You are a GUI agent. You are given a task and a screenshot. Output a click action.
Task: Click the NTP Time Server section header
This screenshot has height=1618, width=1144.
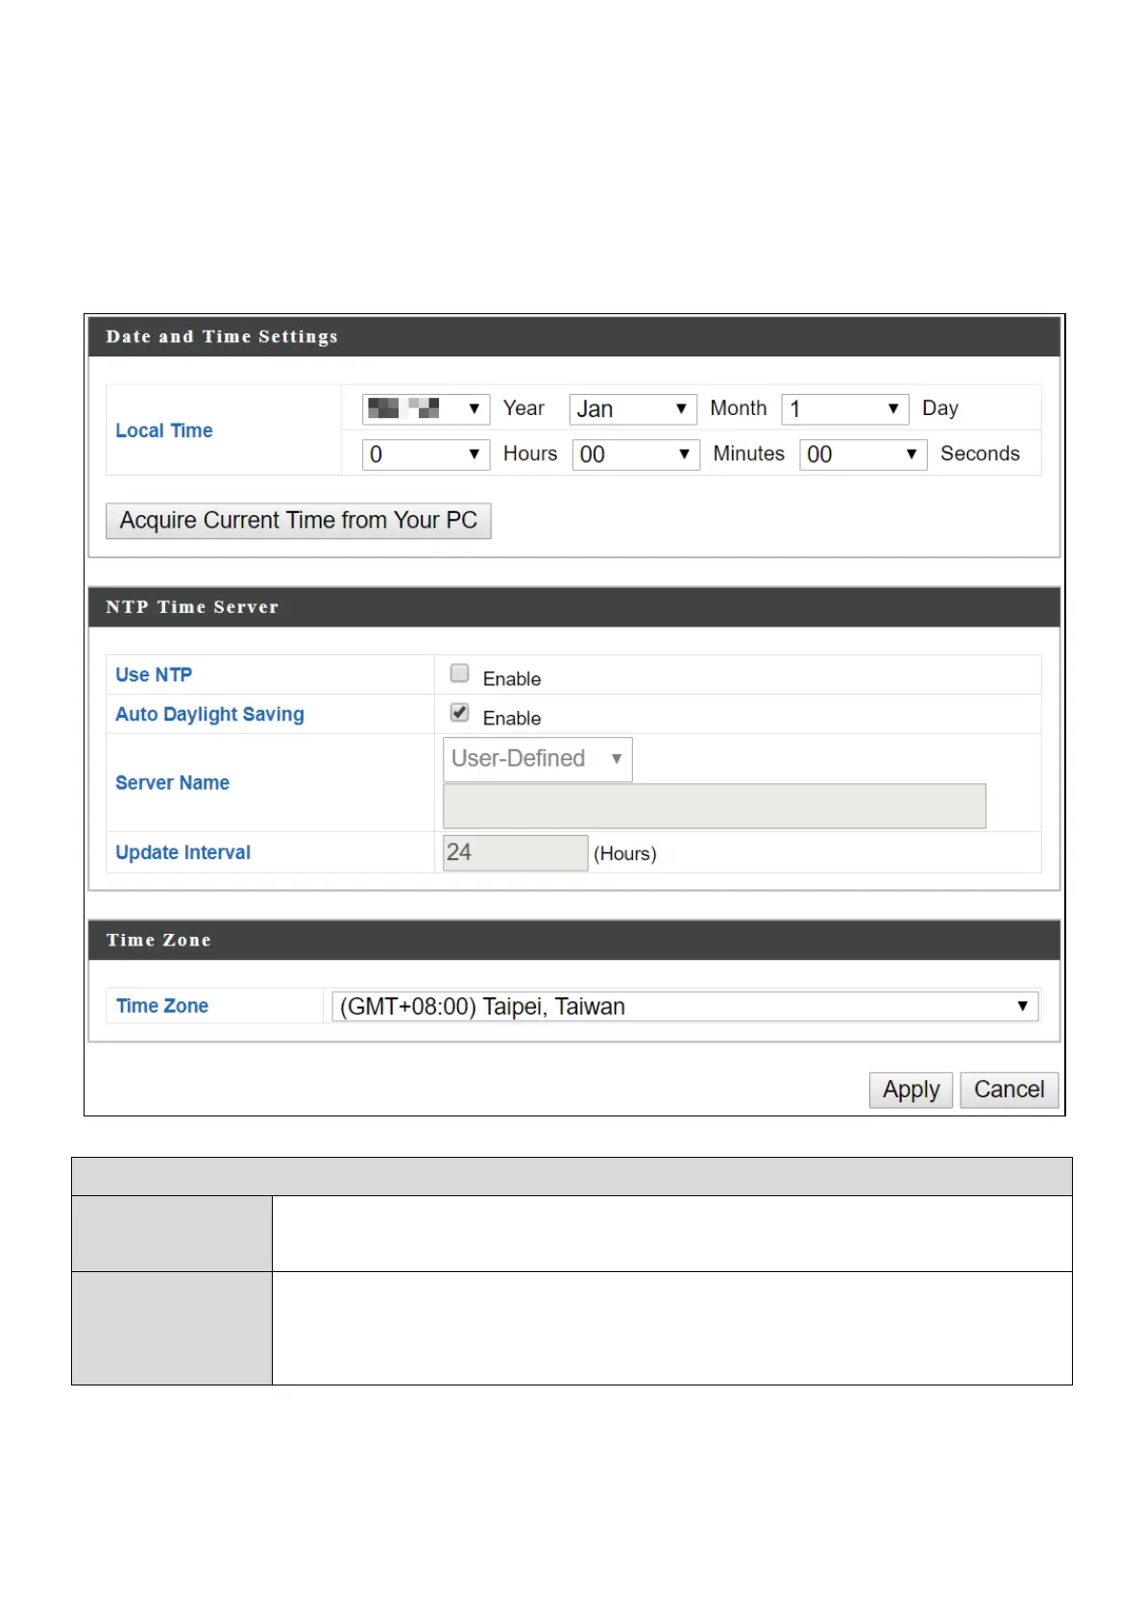tap(192, 607)
